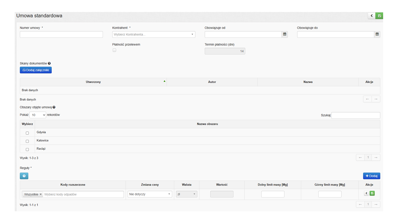Click the green save icon in page header
399x220 pixels.
tap(379, 16)
